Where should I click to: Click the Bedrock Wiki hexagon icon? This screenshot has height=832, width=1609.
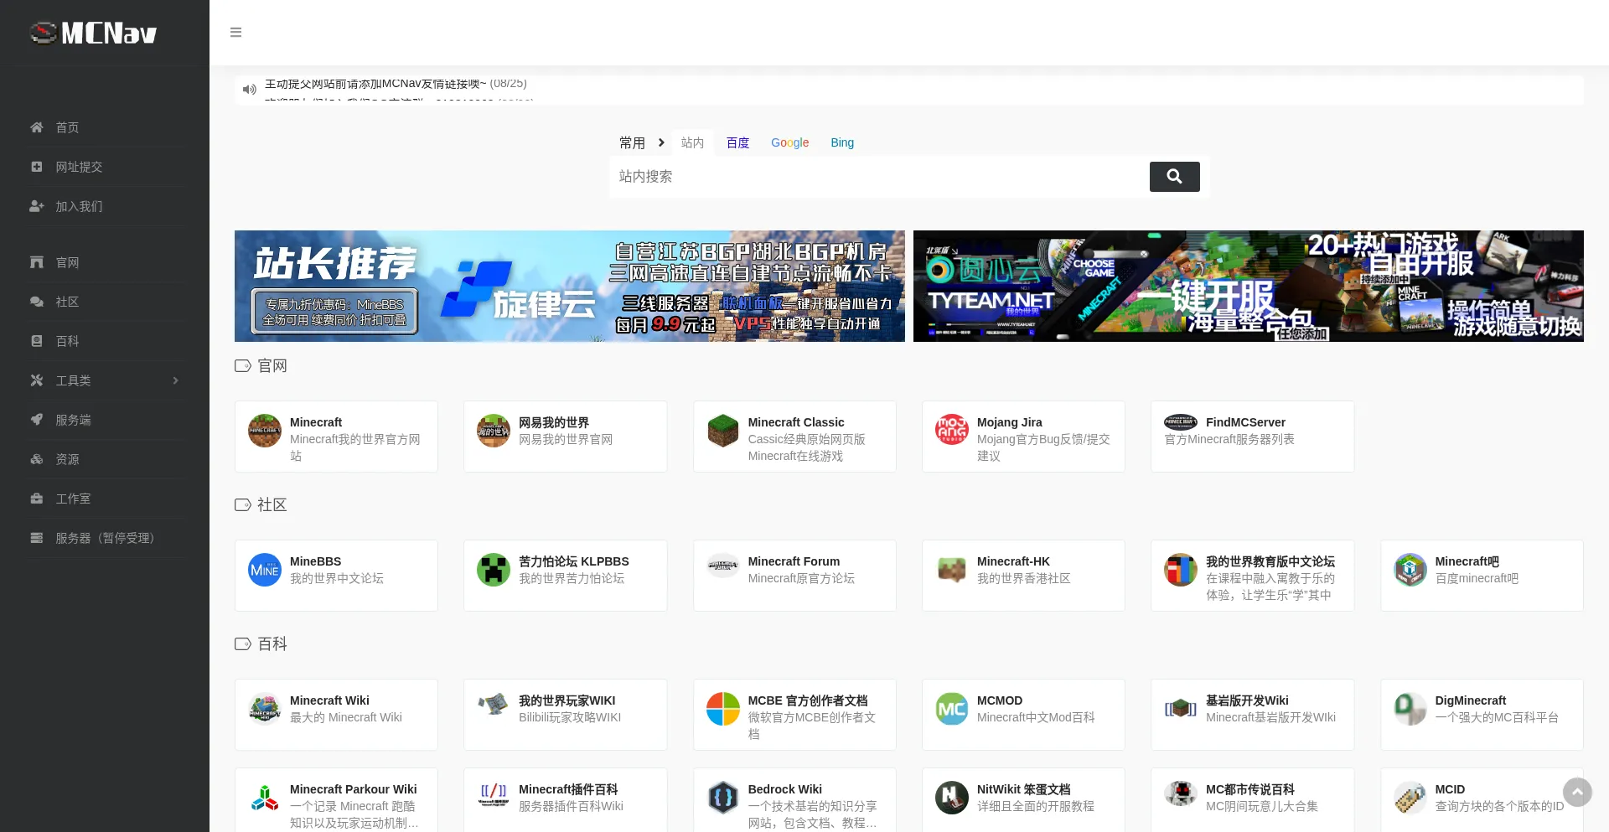tap(723, 798)
